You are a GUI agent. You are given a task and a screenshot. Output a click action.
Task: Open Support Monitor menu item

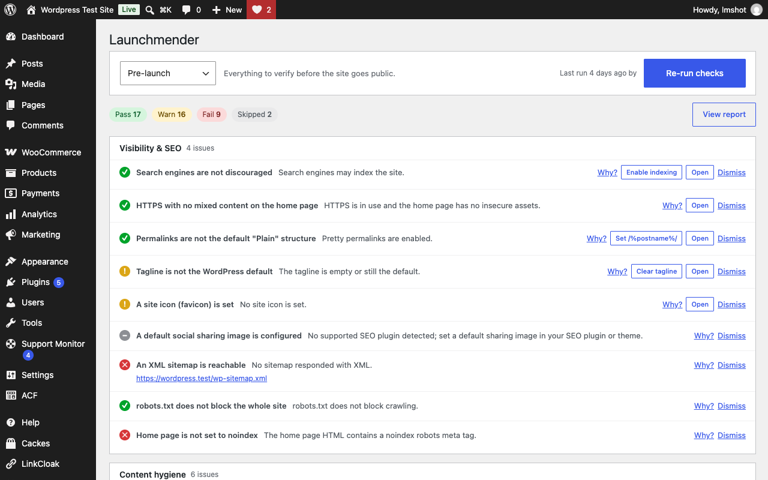[x=48, y=349]
